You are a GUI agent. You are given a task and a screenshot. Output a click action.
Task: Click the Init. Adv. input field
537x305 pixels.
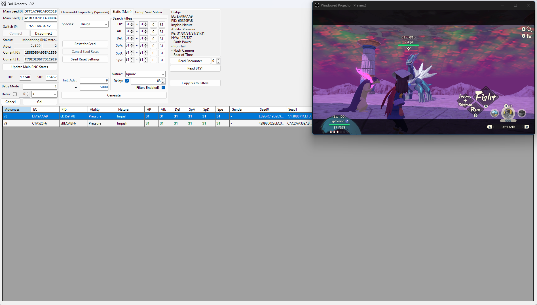[94, 81]
